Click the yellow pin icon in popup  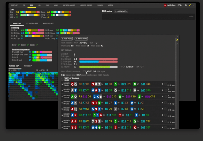click(x=177, y=40)
